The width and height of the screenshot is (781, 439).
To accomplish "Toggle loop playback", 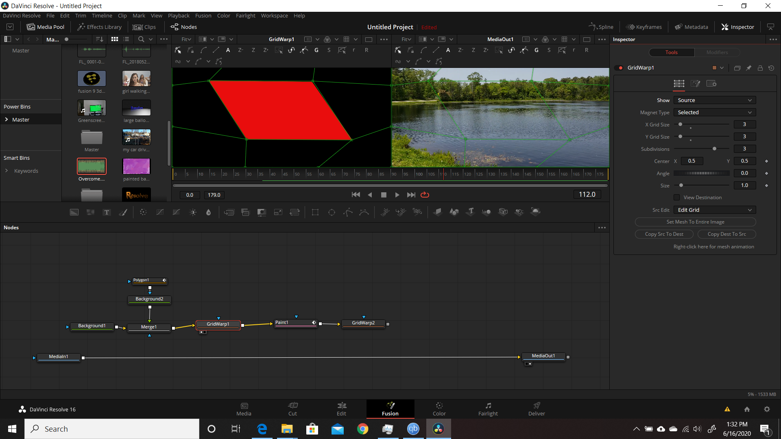I will [425, 195].
